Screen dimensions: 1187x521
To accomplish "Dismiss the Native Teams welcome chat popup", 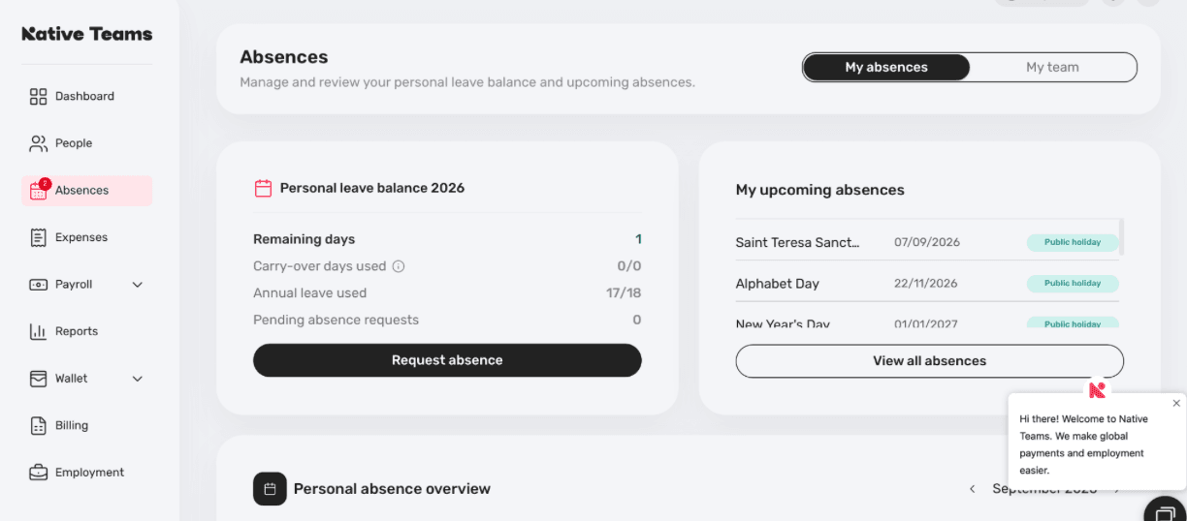I will (x=1176, y=403).
